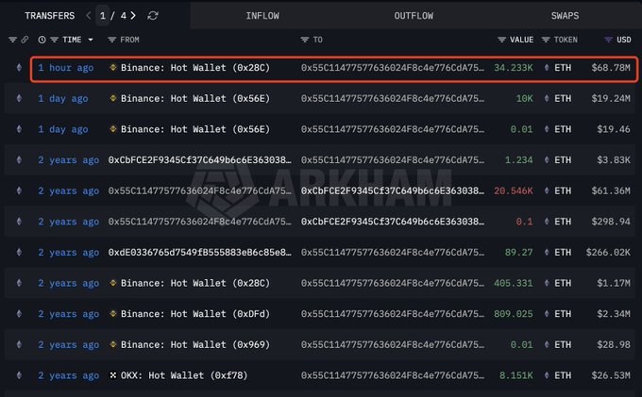The height and width of the screenshot is (397, 642).
Task: Click the $68.78M USD amount
Action: 611,68
